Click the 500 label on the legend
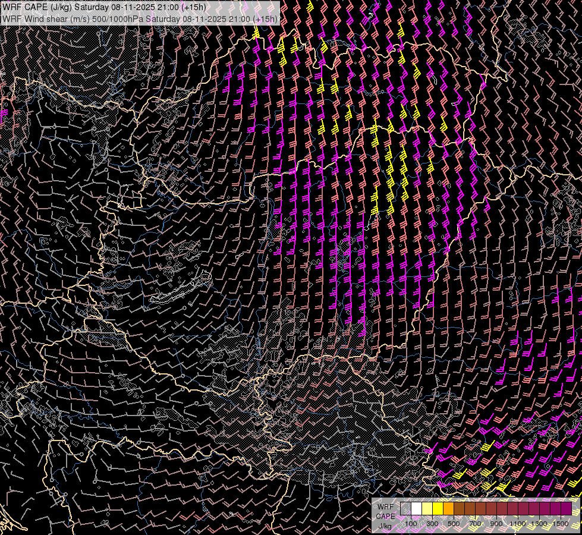The height and width of the screenshot is (535, 582). click(454, 524)
